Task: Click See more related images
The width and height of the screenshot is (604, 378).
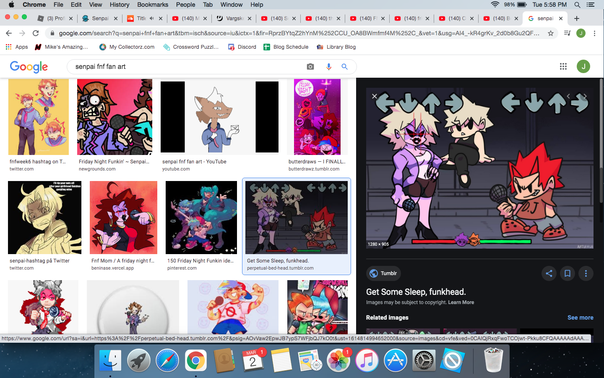Action: (x=581, y=318)
